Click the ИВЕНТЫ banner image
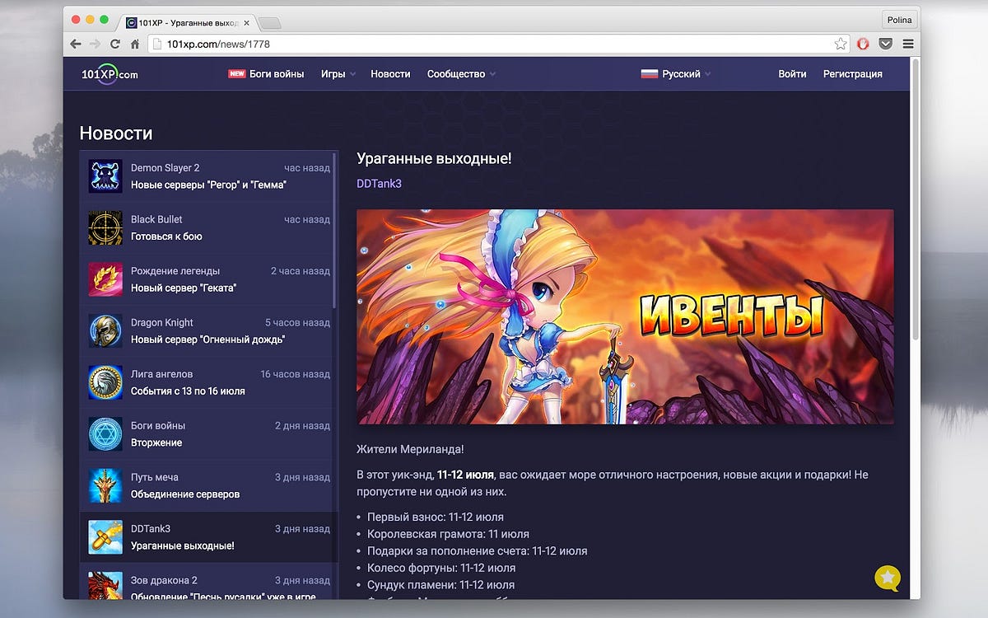Viewport: 988px width, 618px height. tap(625, 316)
